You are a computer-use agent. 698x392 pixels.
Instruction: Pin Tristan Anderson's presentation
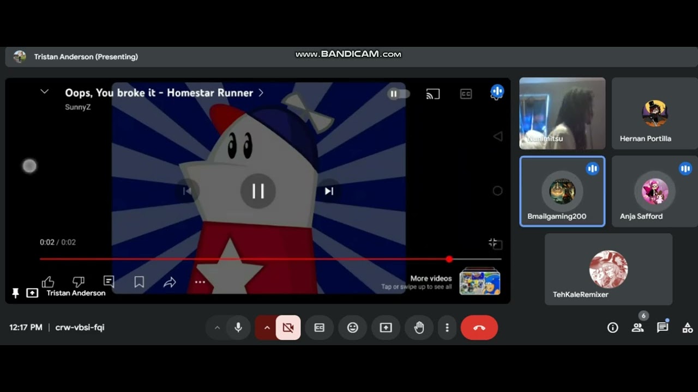pyautogui.click(x=16, y=293)
